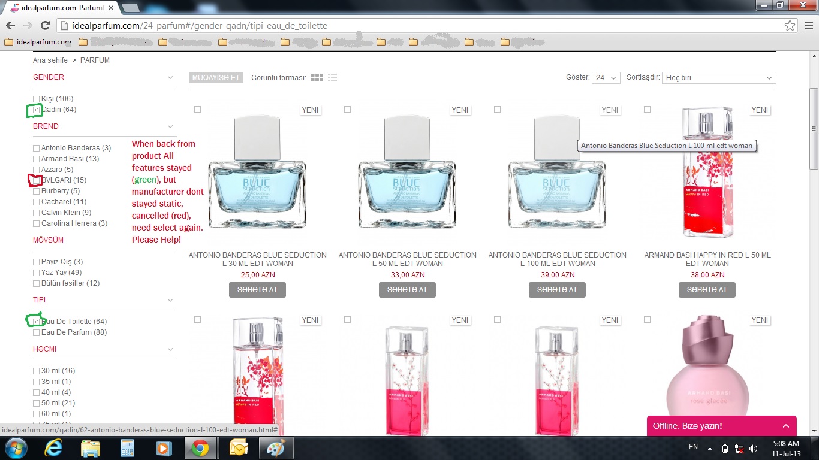Switch to list view layout
This screenshot has height=460, width=819.
pyautogui.click(x=333, y=78)
